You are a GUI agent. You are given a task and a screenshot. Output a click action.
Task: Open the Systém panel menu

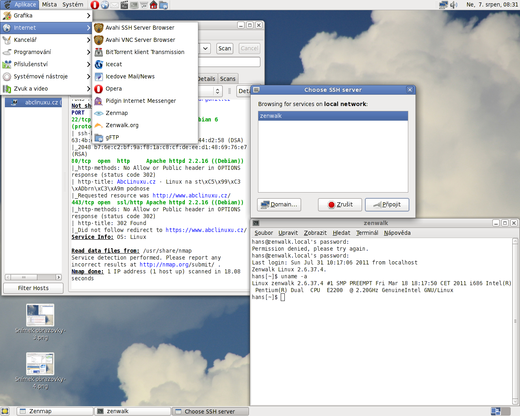click(73, 4)
